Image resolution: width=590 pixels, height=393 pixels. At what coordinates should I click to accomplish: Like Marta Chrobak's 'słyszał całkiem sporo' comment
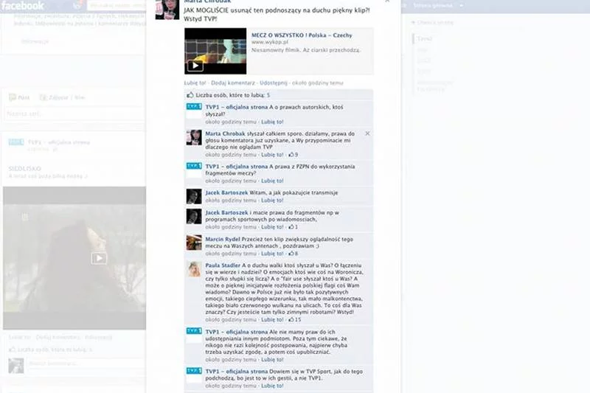pos(272,155)
